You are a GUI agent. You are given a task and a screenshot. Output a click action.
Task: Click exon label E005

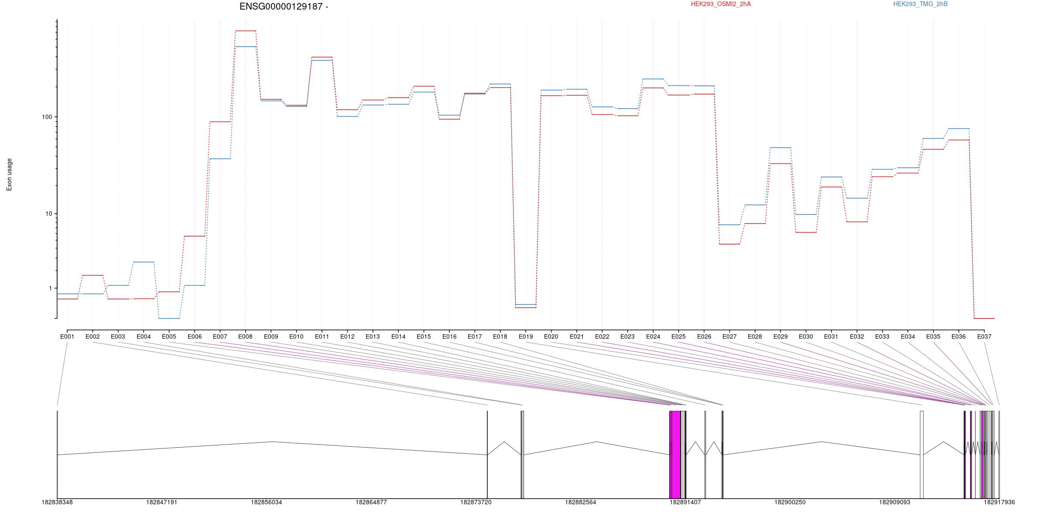point(169,336)
